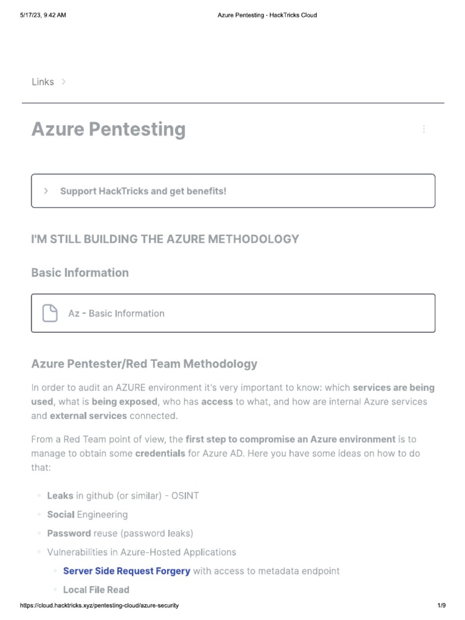The width and height of the screenshot is (465, 620).
Task: Follow the Server Side Request Forgery link
Action: point(127,570)
